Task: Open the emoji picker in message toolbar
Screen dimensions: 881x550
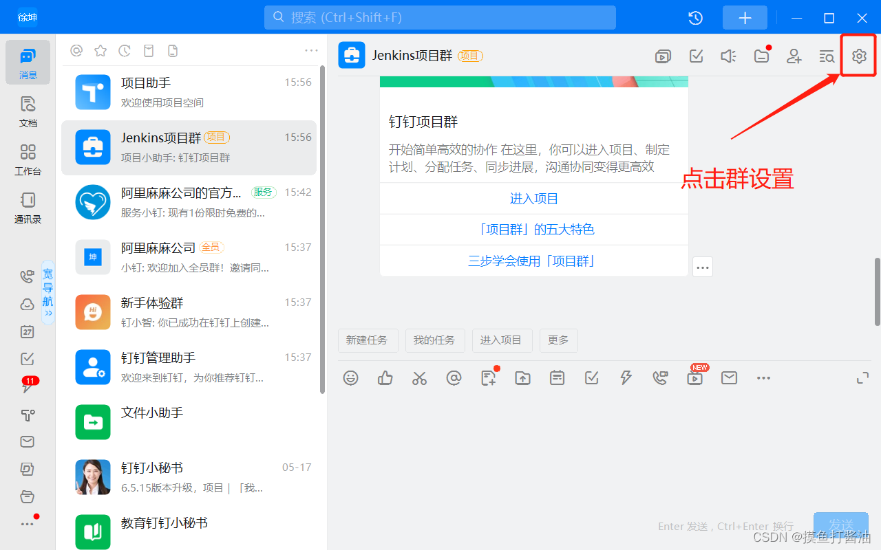Action: 351,377
